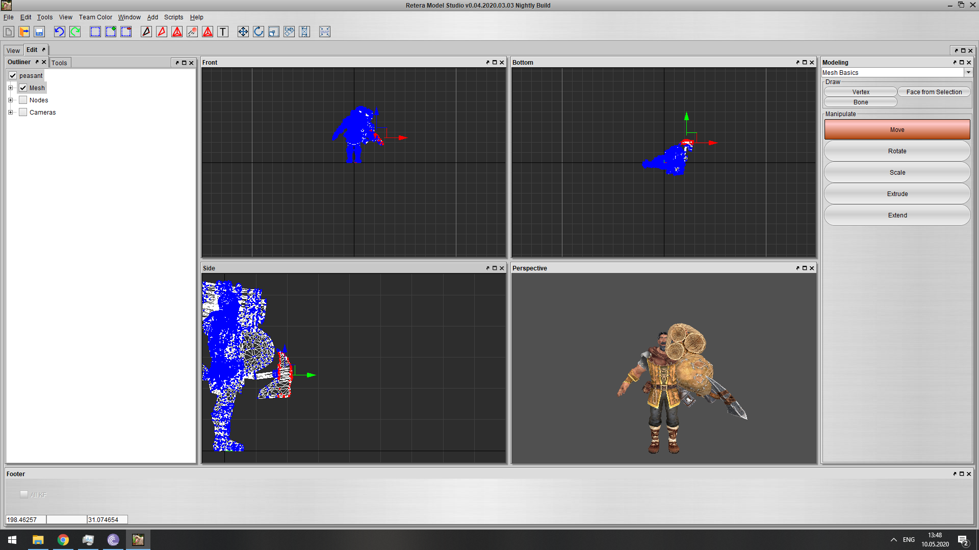979x550 pixels.
Task: Switch to the Tools tab
Action: coord(59,63)
